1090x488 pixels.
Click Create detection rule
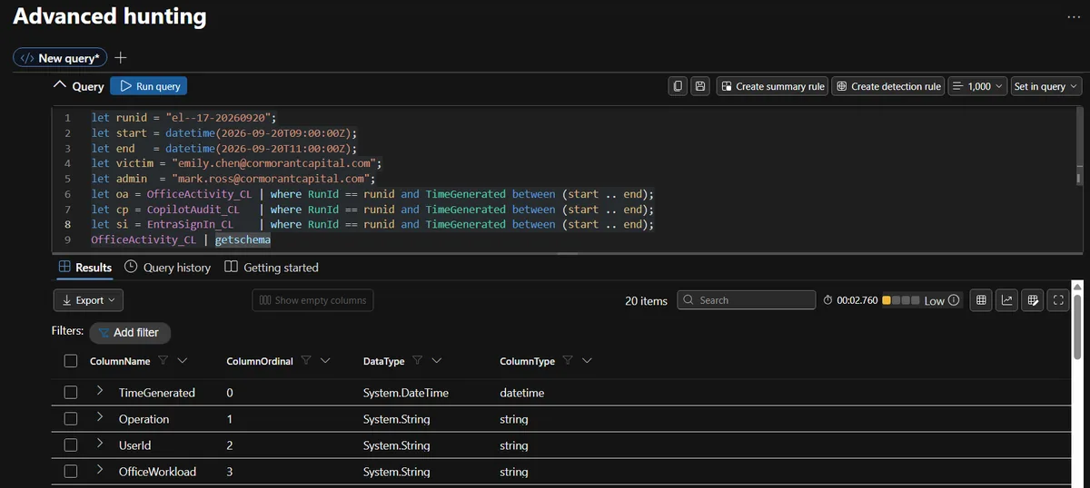888,86
